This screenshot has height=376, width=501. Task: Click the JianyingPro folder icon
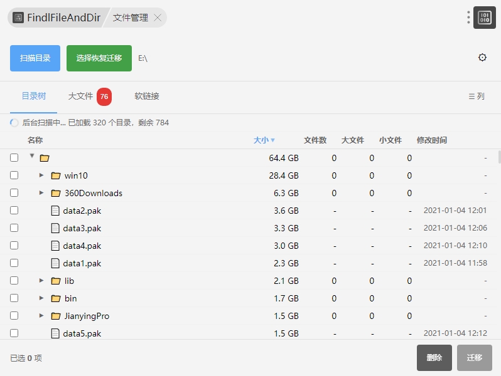coord(56,316)
